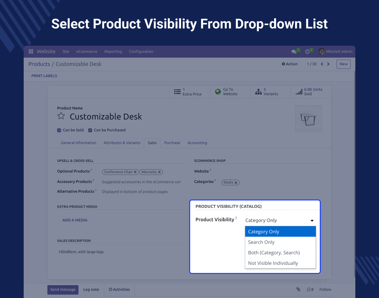Open the activities clock icon in navbar
The width and height of the screenshot is (379, 298).
(x=307, y=51)
